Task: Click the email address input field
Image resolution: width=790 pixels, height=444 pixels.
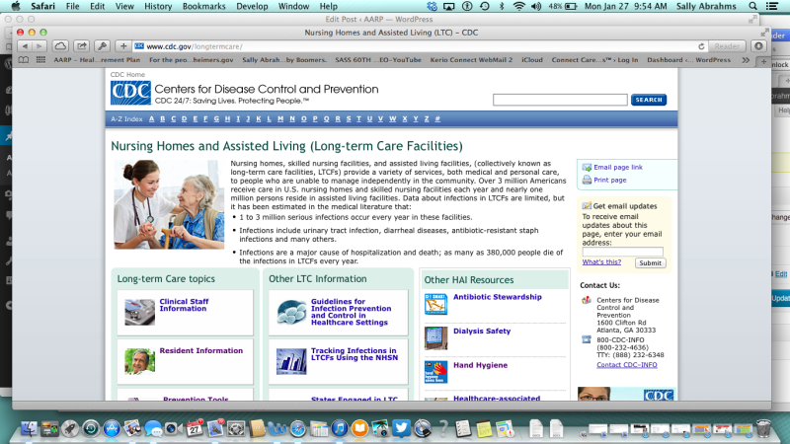Action: (622, 252)
